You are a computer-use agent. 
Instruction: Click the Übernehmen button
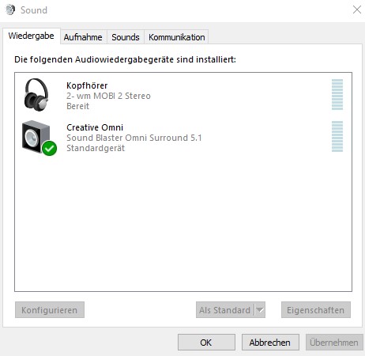334,343
